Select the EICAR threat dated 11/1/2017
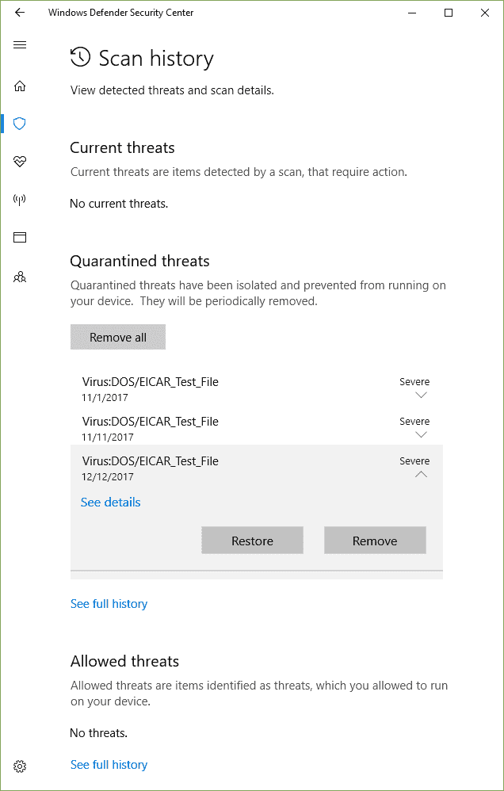The height and width of the screenshot is (791, 504). coord(257,389)
